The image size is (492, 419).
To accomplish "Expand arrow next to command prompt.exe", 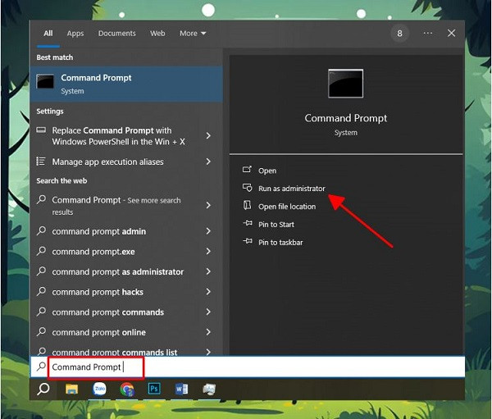I will click(208, 251).
